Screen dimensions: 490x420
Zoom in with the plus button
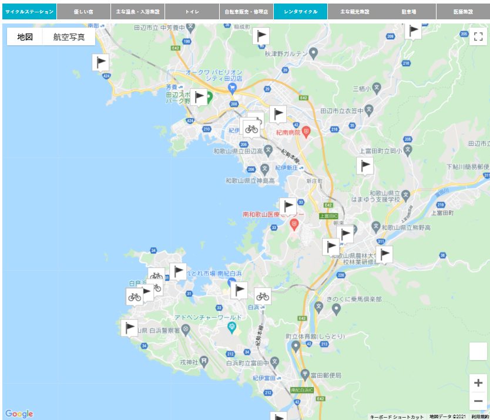[x=478, y=383]
